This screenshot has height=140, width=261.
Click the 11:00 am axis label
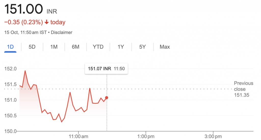pos(79,136)
